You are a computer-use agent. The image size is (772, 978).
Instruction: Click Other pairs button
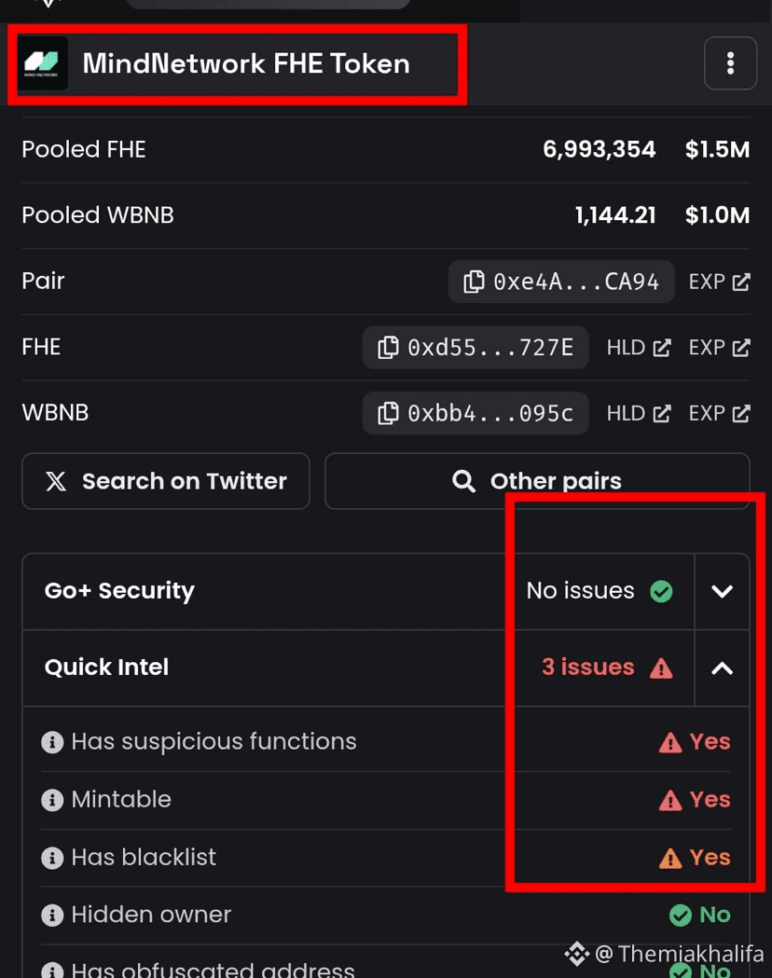coord(537,481)
